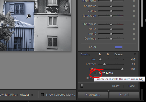Click the Size slider handle
146x102 pixels.
click(x=100, y=59)
